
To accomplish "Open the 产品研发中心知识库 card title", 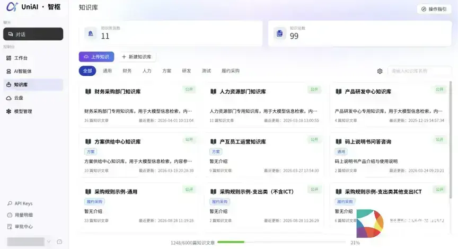I will pos(368,92).
